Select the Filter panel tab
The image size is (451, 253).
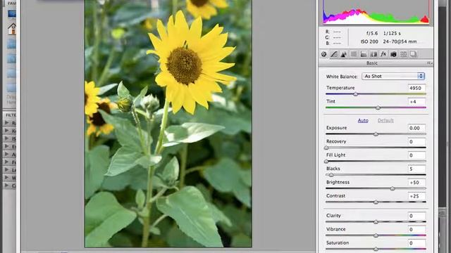pos(11,115)
